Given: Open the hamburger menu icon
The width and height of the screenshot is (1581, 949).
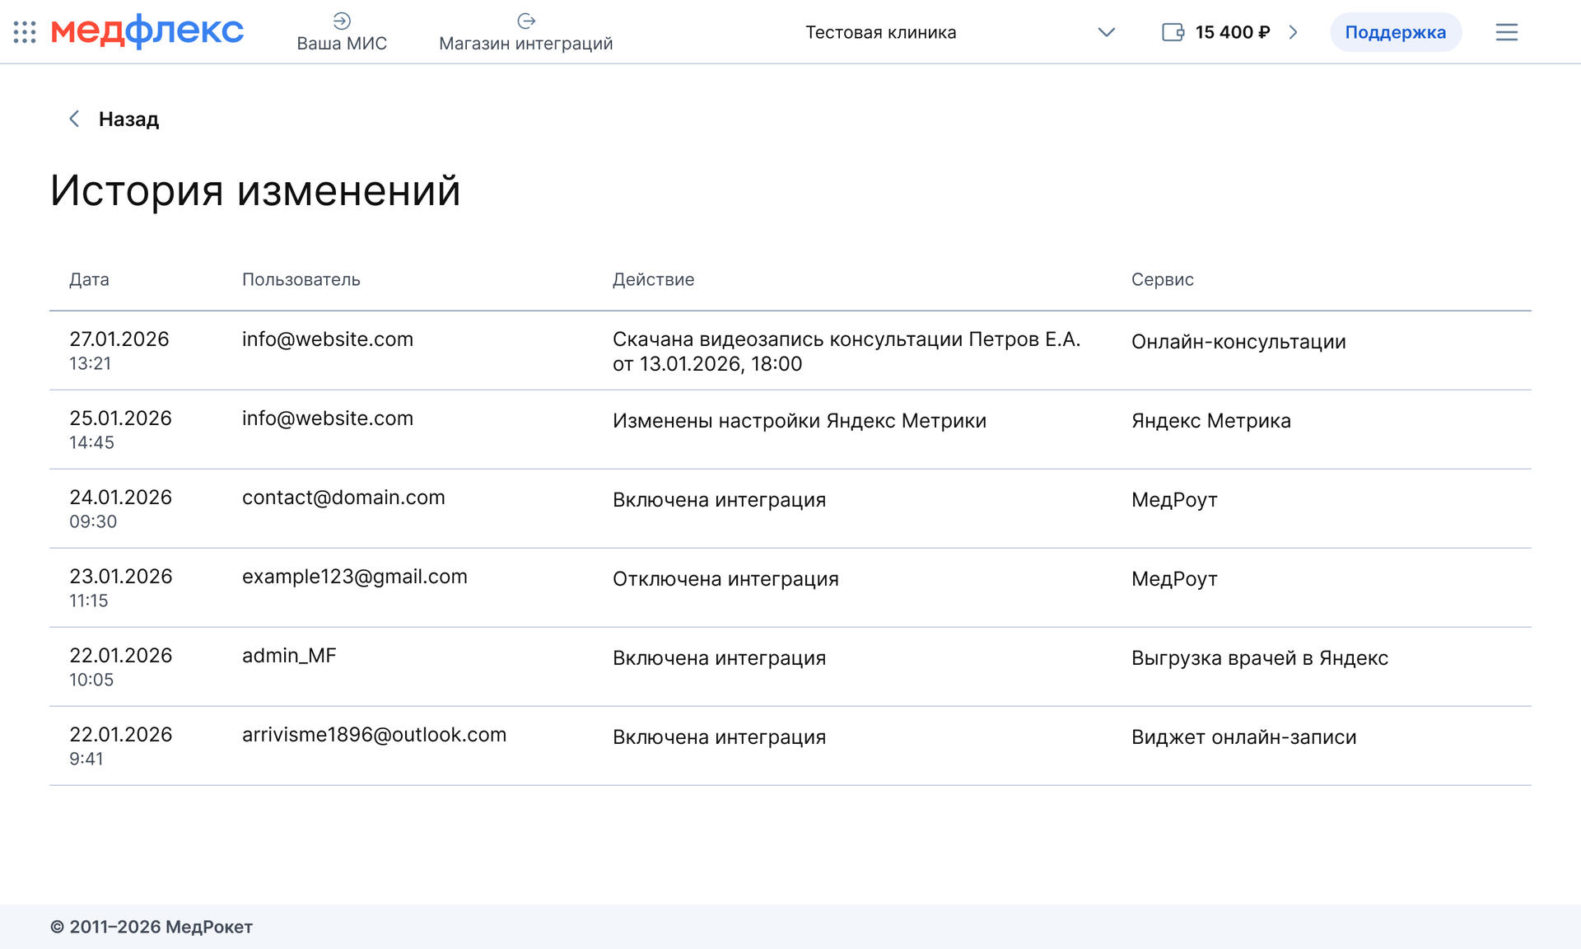Looking at the screenshot, I should [x=1506, y=32].
